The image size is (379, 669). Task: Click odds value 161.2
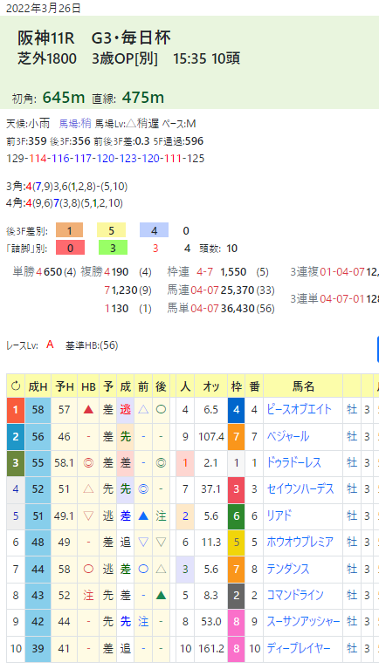[210, 648]
